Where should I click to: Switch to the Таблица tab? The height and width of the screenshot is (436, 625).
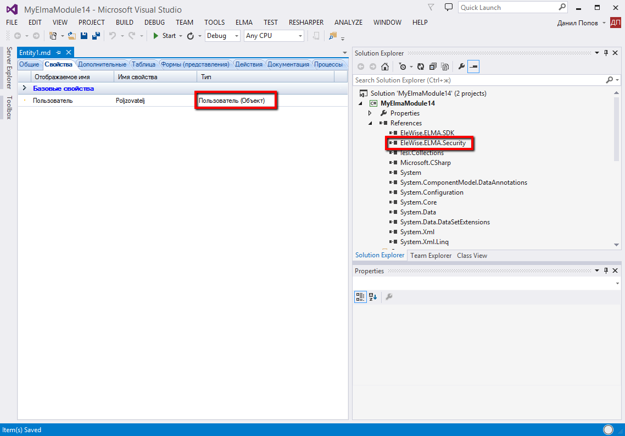tap(143, 64)
